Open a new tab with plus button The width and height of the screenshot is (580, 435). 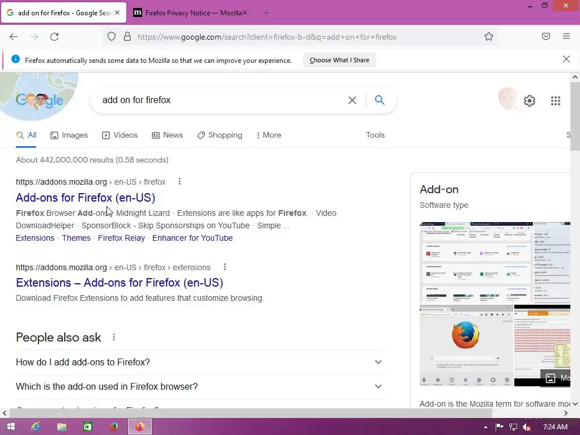(266, 13)
